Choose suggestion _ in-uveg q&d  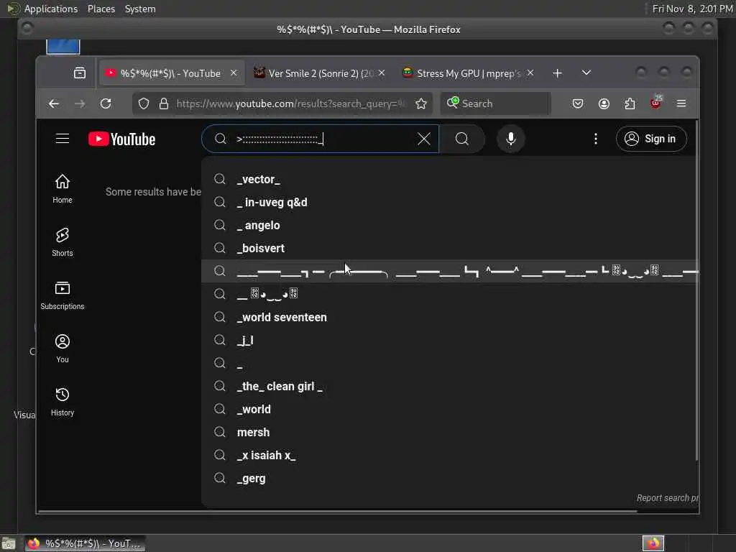[450, 202]
